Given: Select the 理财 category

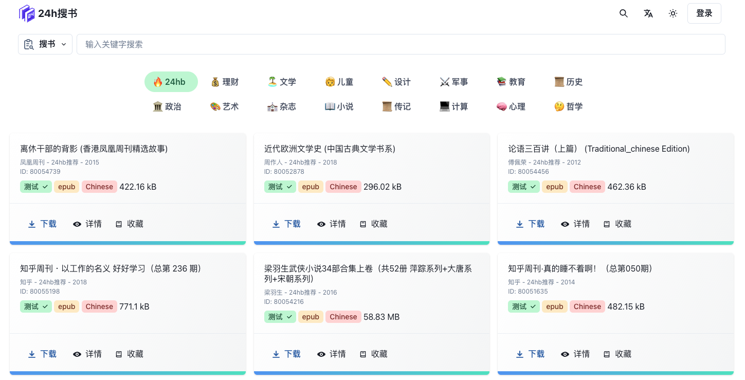Looking at the screenshot, I should click(225, 82).
